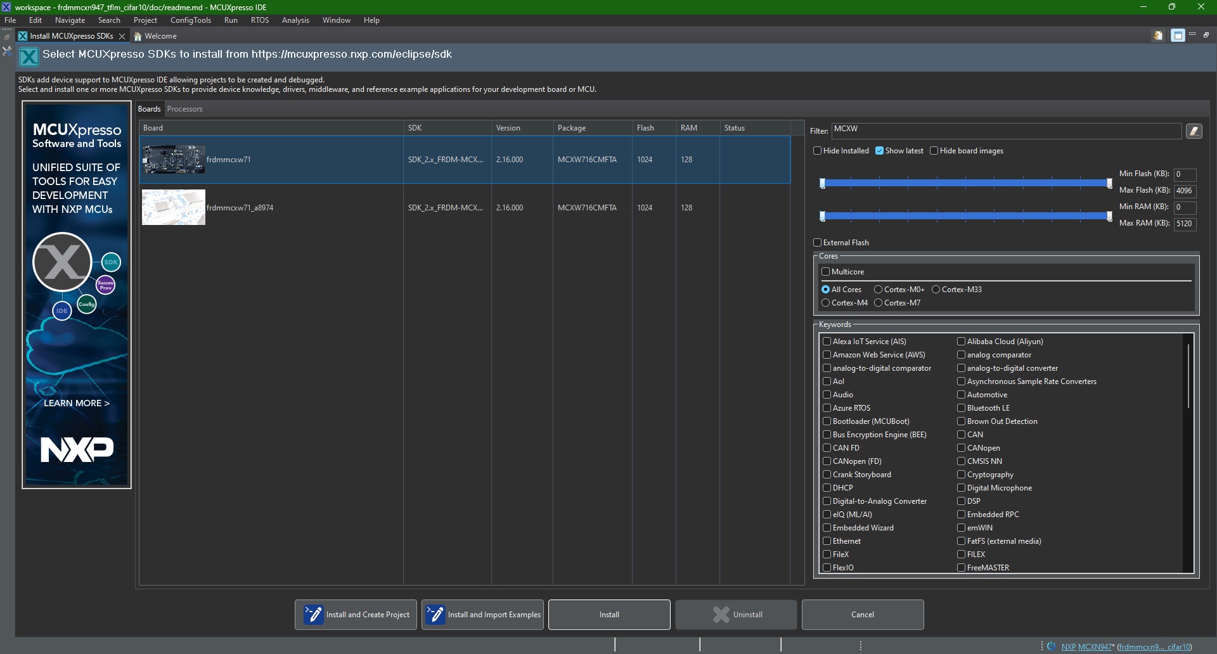Click Install and Import Examples button

(x=482, y=615)
